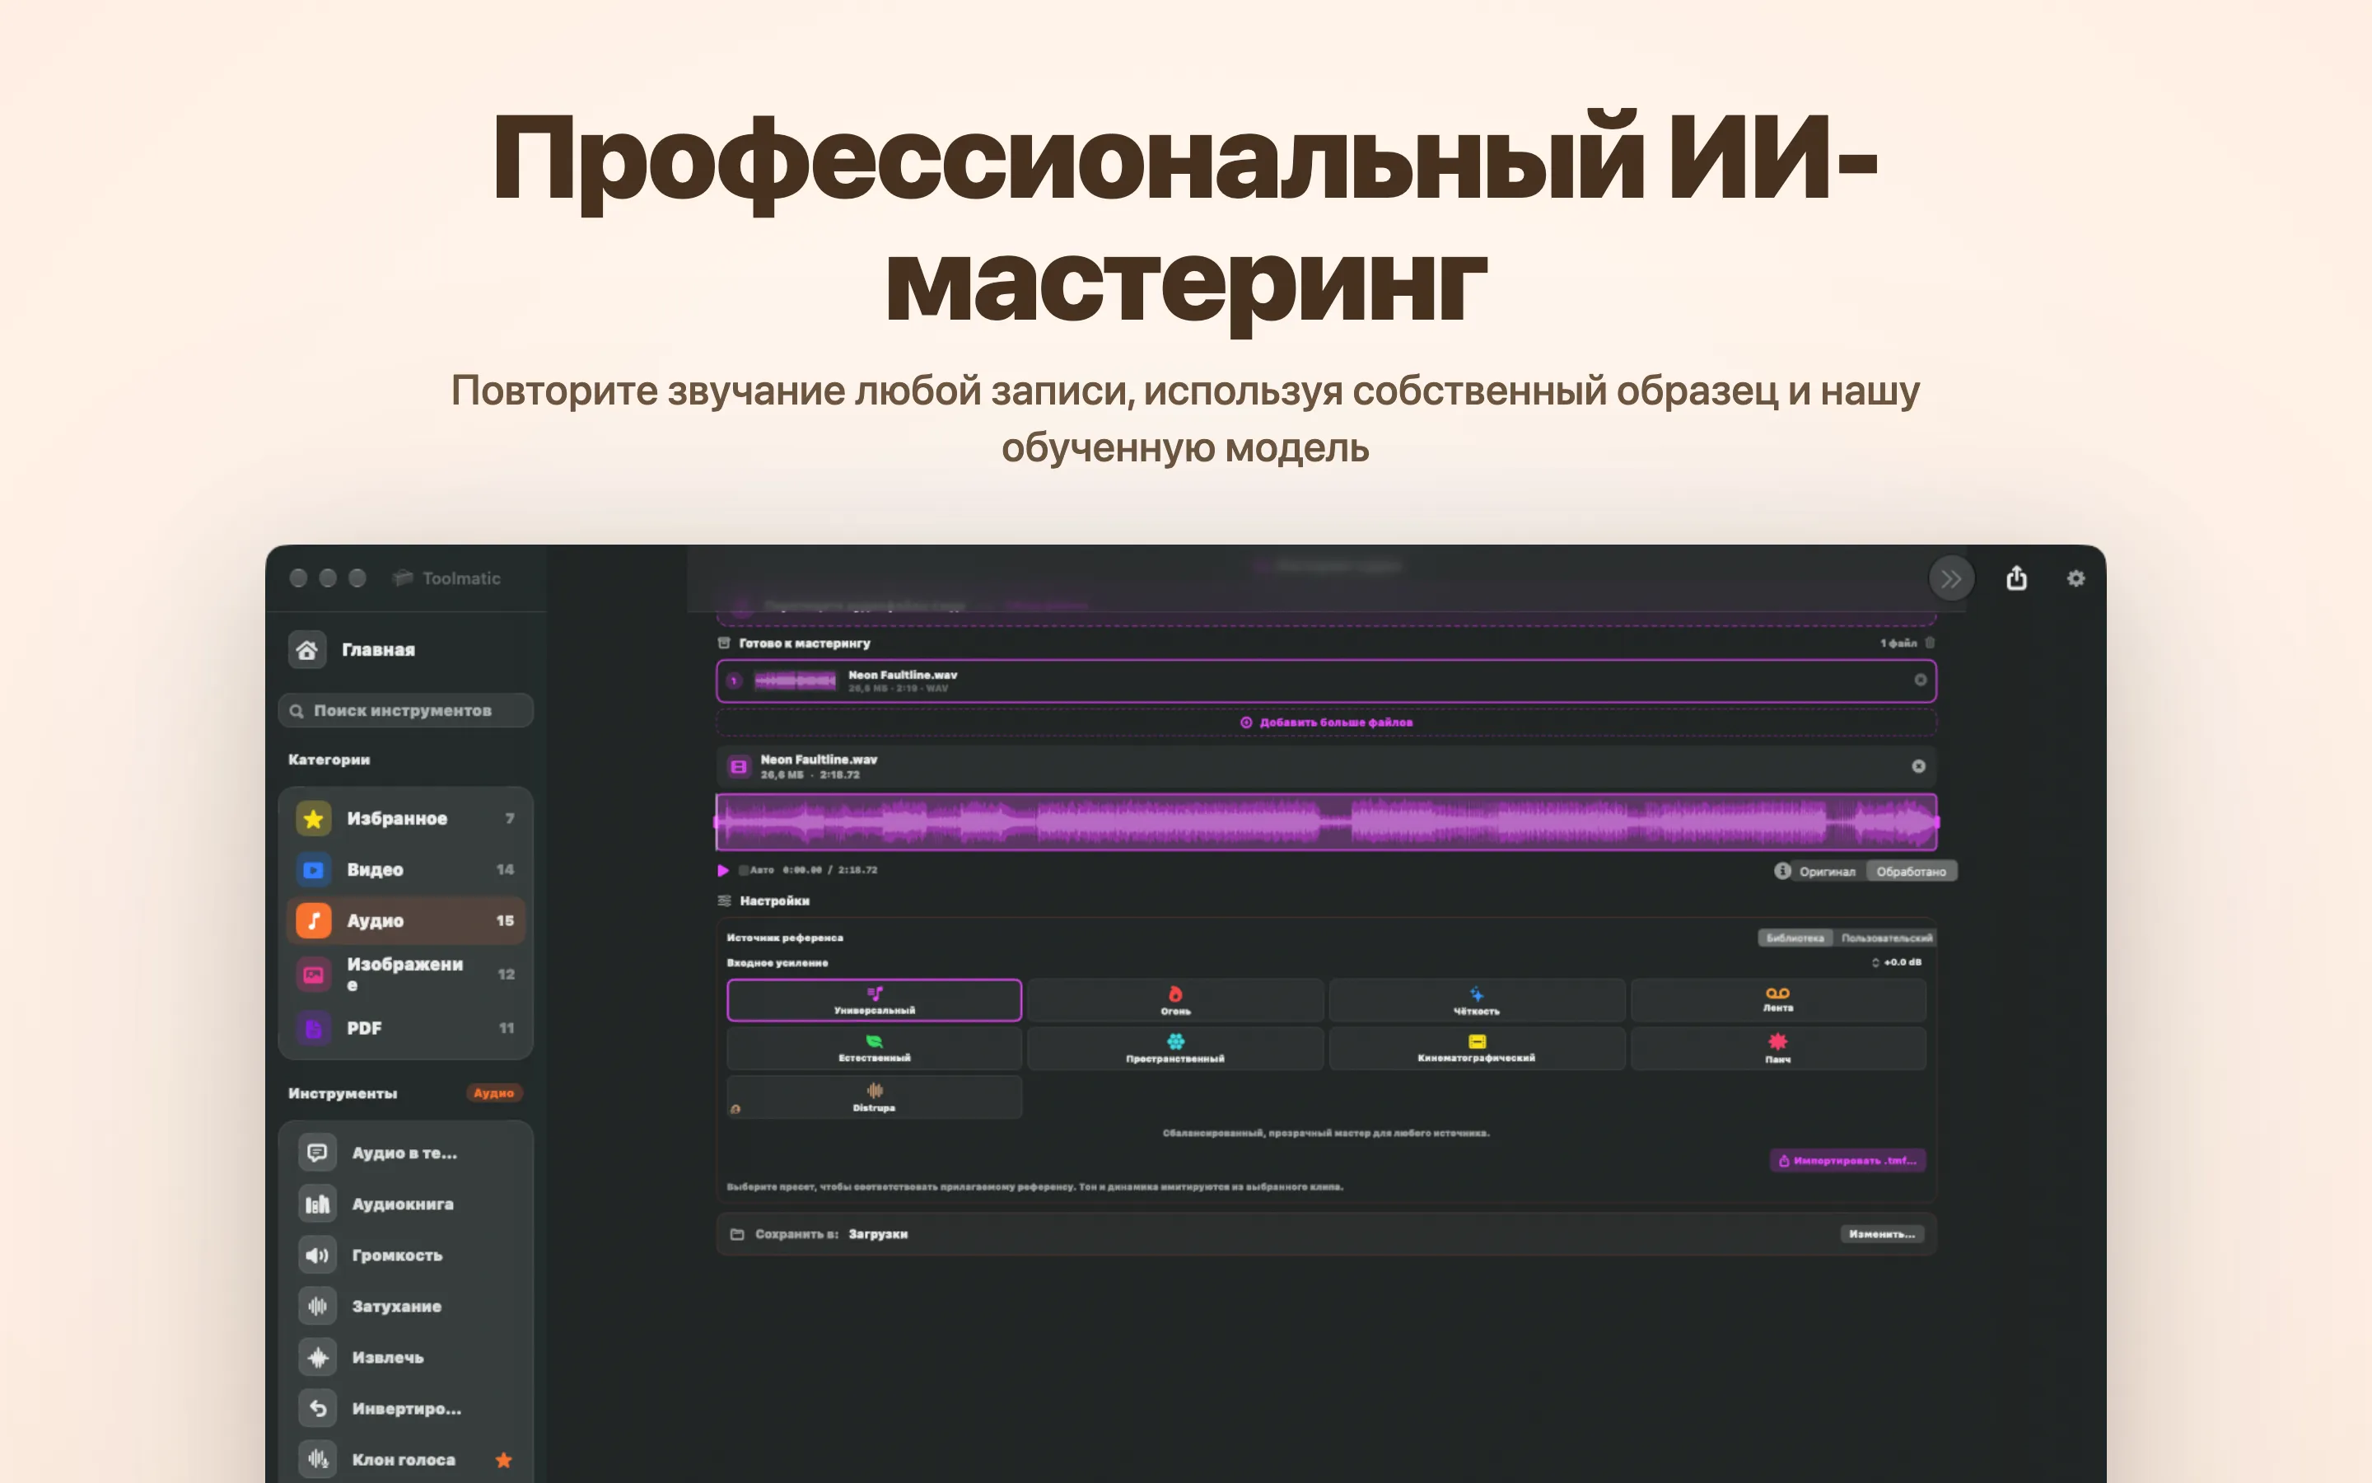Delete queue via trash icon beside 1 файл
Viewport: 2372px width, 1483px height.
(x=1929, y=643)
